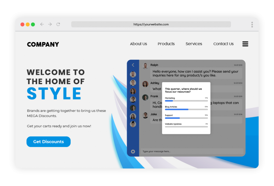Open the hamburger menu in site header

(x=245, y=44)
